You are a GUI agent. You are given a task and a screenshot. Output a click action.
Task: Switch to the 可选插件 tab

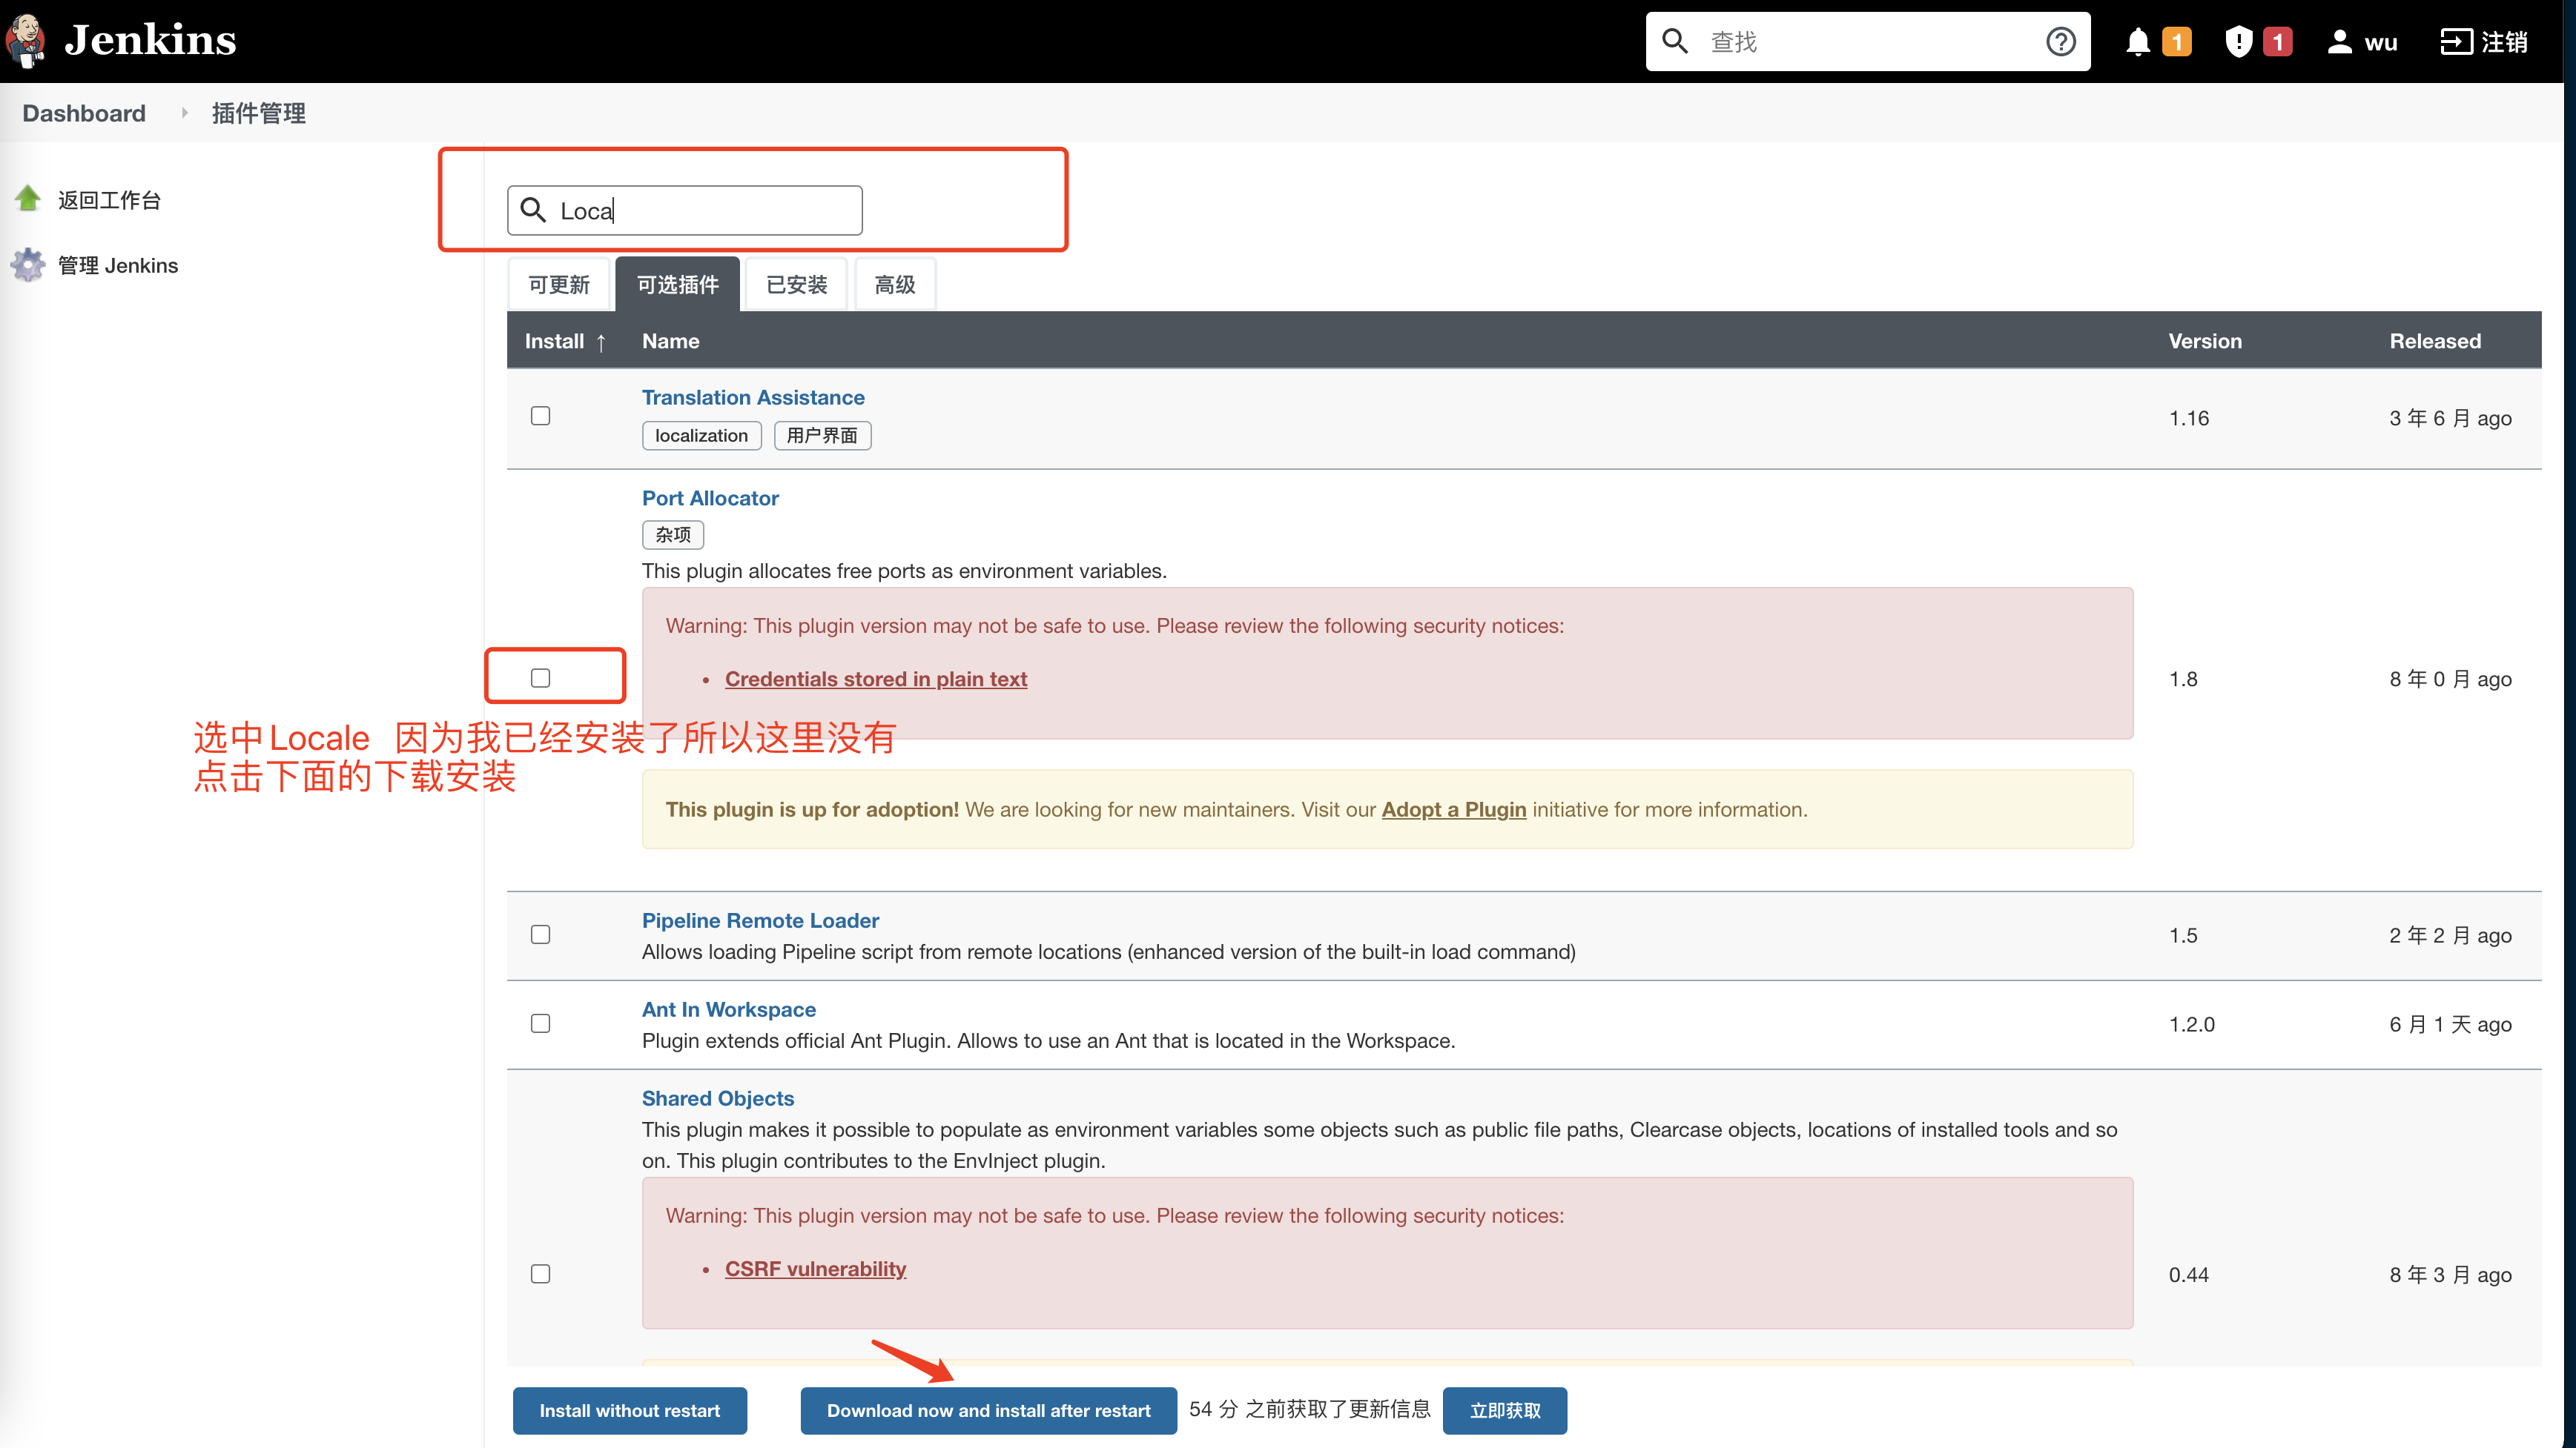677,285
